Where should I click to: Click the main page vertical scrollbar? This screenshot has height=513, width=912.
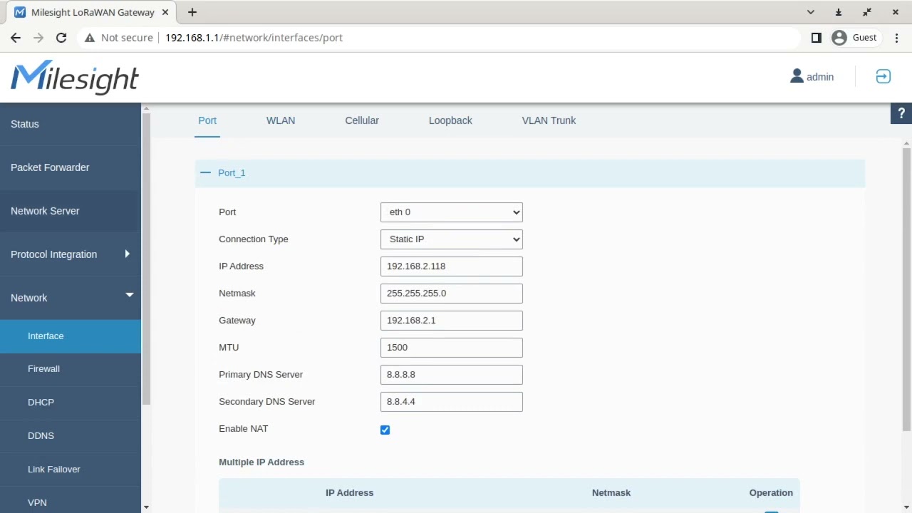point(906,289)
